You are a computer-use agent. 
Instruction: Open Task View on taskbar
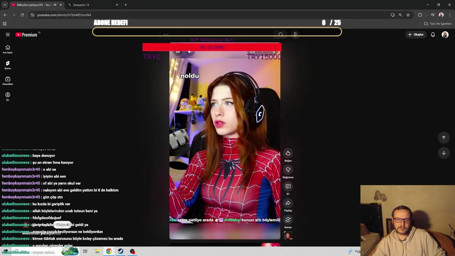click(x=85, y=251)
